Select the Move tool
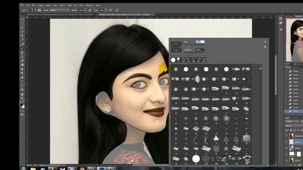The image size is (303, 170). coord(22,19)
